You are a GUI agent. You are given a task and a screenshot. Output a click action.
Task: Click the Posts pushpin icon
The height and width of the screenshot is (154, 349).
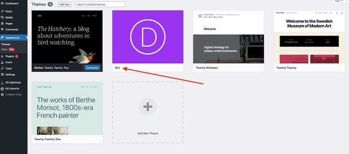point(2,11)
